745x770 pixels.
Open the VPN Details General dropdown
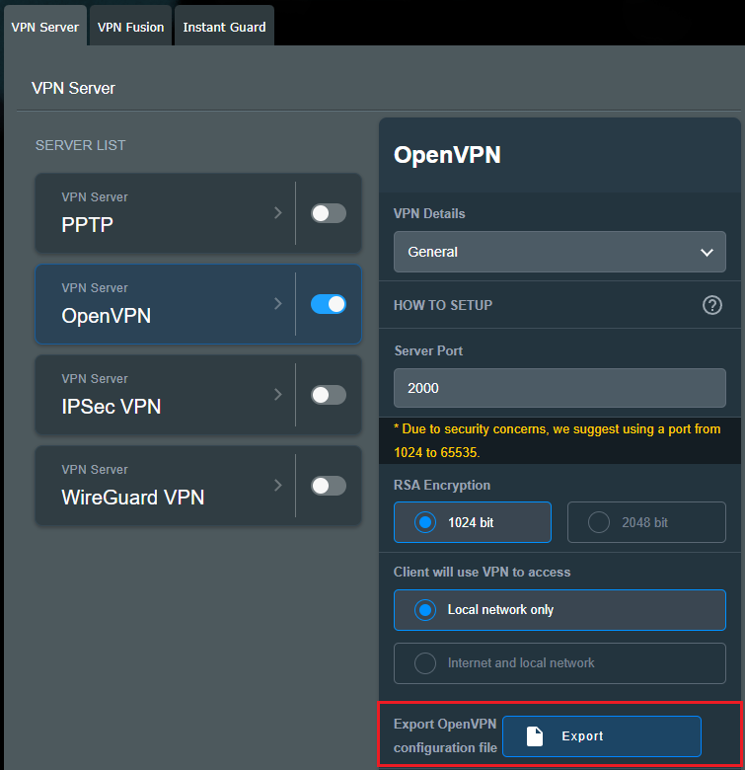click(x=559, y=252)
